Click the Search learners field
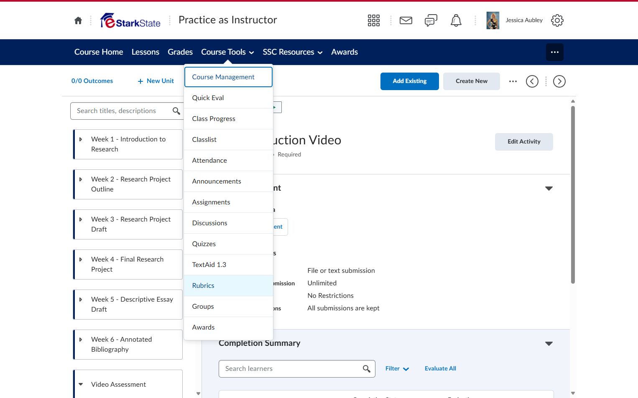638x398 pixels. click(x=297, y=369)
